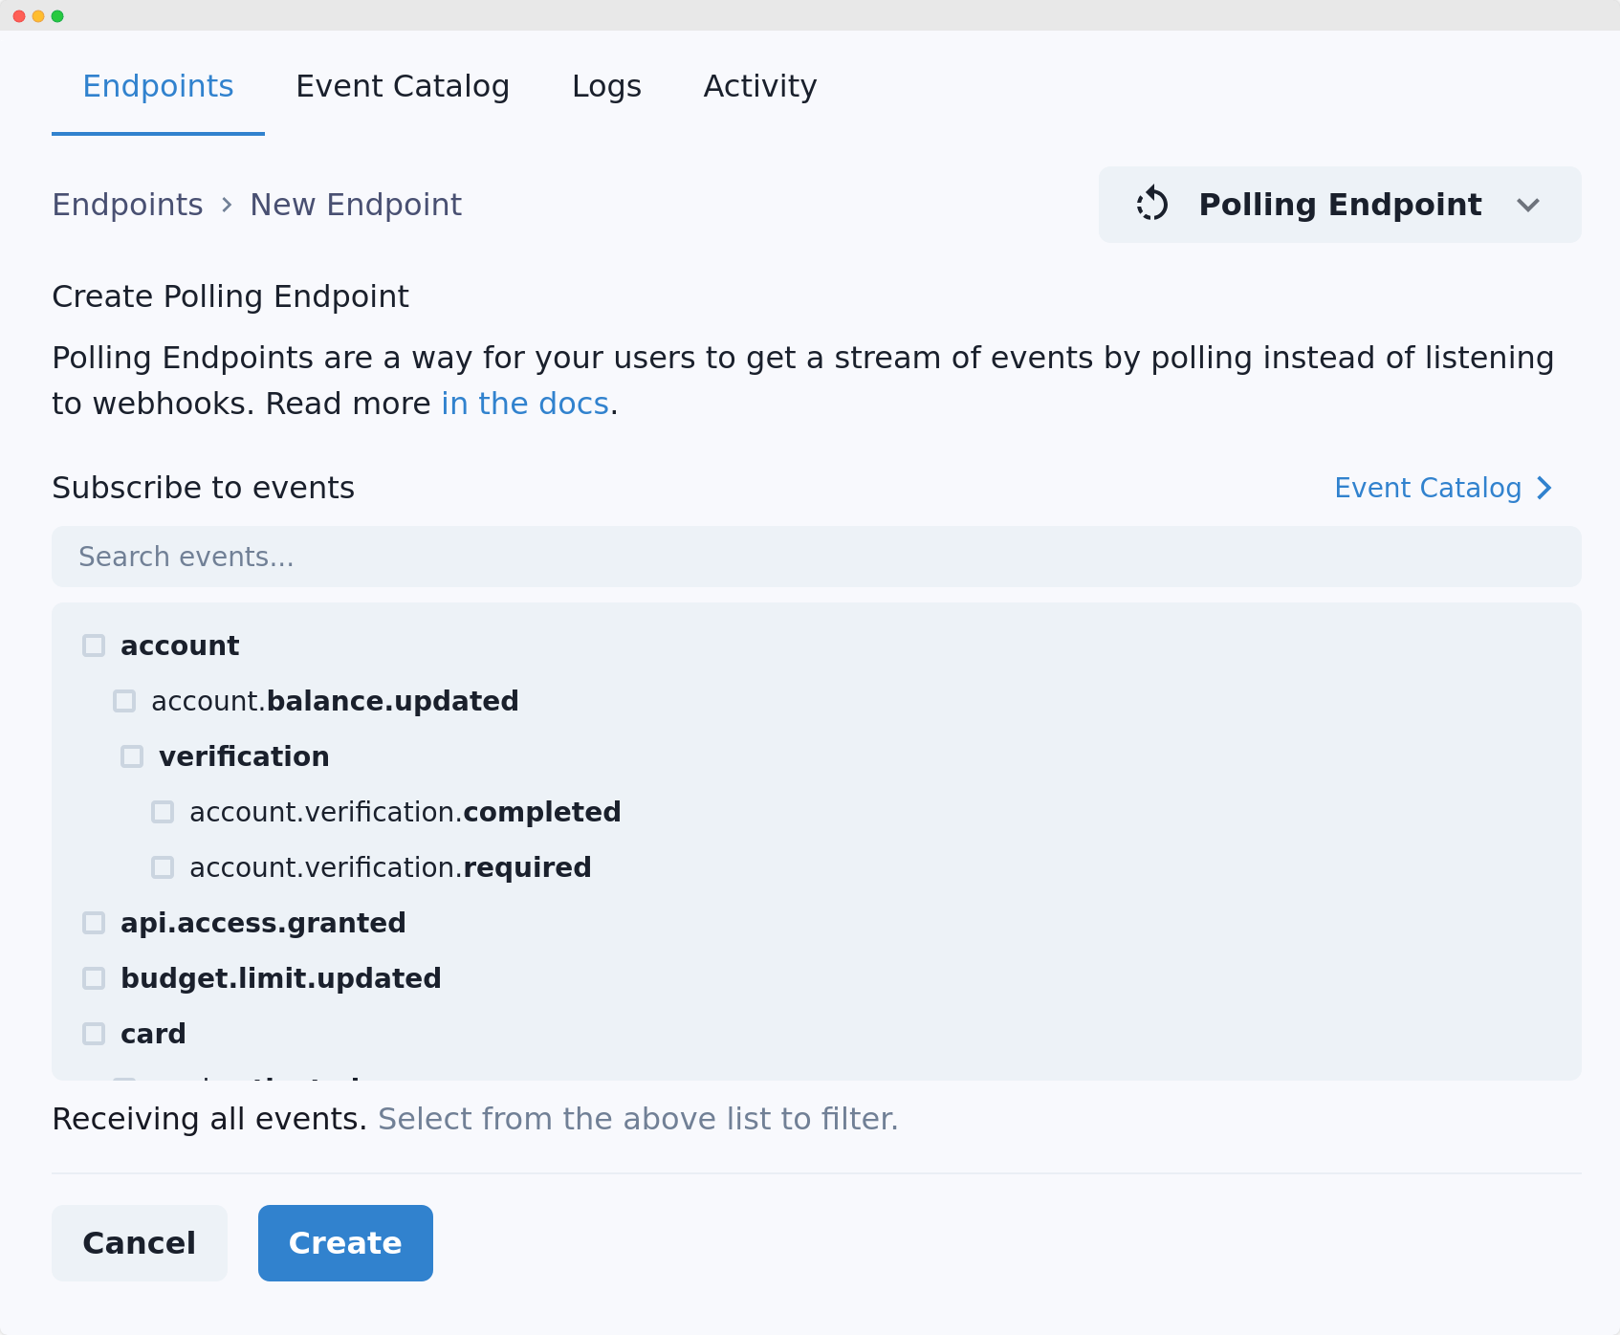Check account.balance.updated event

[125, 701]
